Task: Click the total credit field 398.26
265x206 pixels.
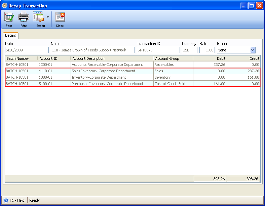Action: (243, 179)
